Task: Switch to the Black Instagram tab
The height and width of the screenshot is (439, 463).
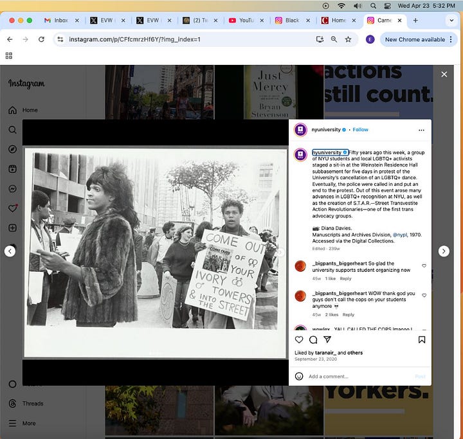Action: pyautogui.click(x=287, y=21)
